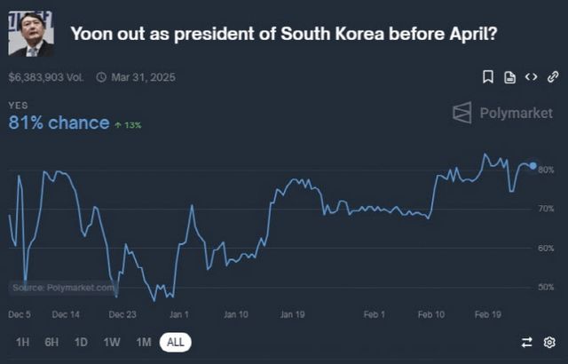Switch chart to 1W range
568x364 pixels.
coord(112,342)
